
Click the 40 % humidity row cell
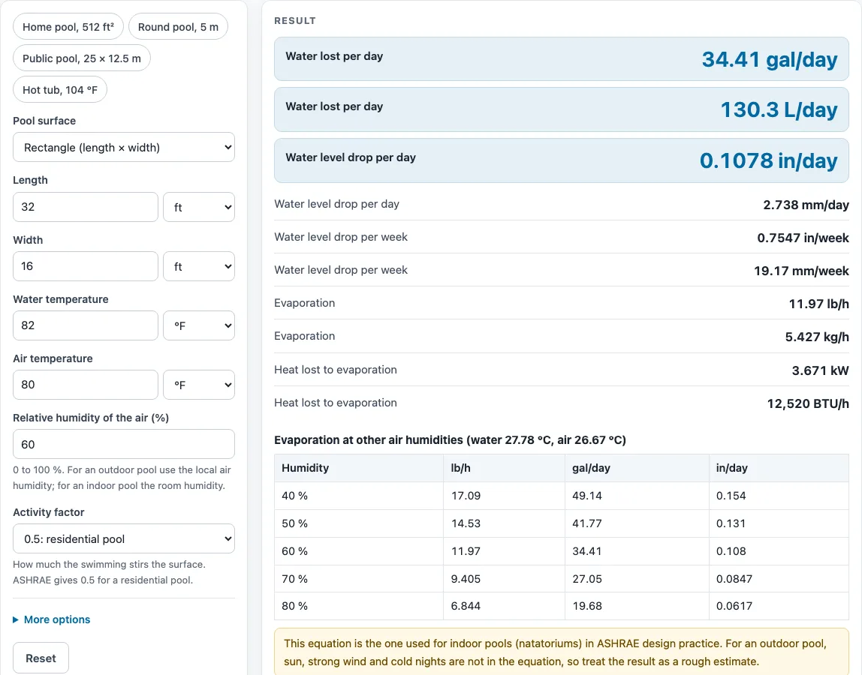[359, 496]
